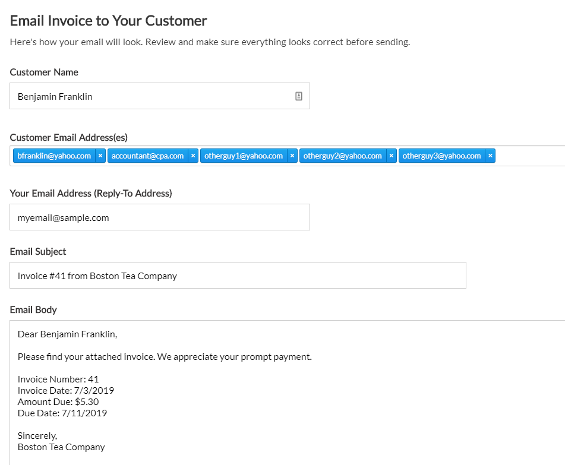This screenshot has height=465, width=565.
Task: Remove the accountant@cpa.com address tag
Action: click(x=193, y=156)
